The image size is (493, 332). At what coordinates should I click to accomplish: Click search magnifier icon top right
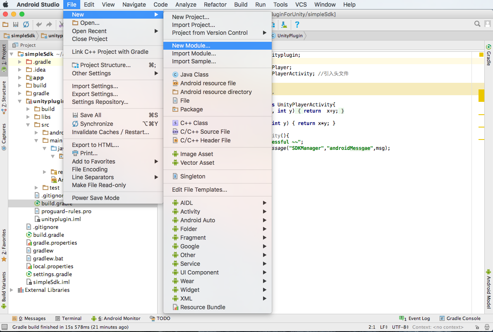tap(477, 24)
